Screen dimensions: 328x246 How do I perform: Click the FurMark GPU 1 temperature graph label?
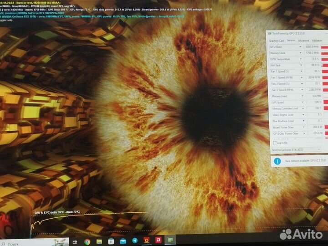[x=57, y=212]
